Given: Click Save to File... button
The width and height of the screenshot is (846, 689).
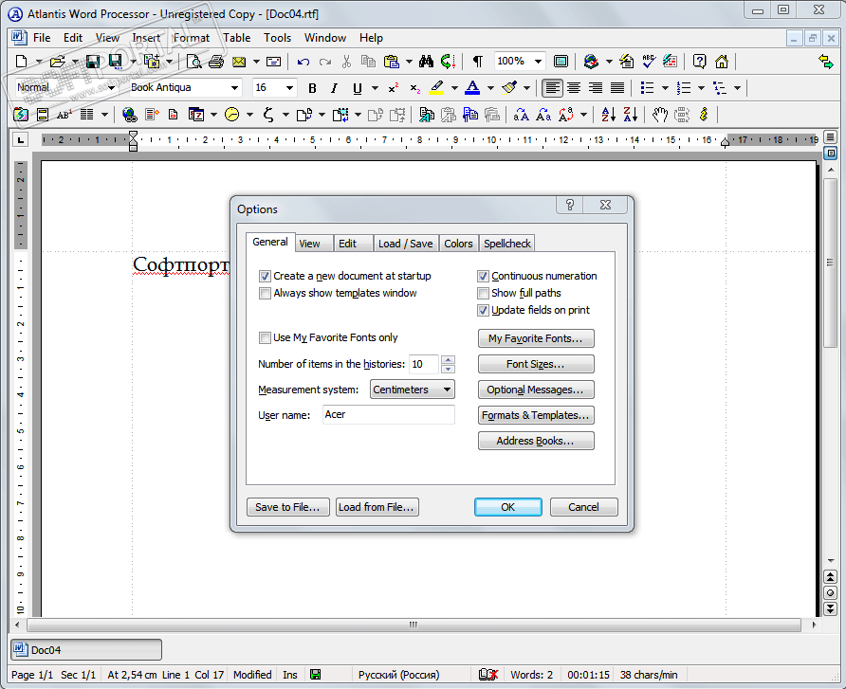Looking at the screenshot, I should pyautogui.click(x=288, y=507).
